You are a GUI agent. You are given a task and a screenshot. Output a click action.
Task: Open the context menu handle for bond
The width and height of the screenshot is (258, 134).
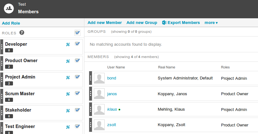[90, 78]
